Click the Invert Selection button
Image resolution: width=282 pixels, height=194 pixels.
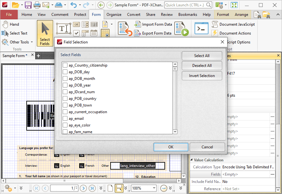click(x=202, y=76)
